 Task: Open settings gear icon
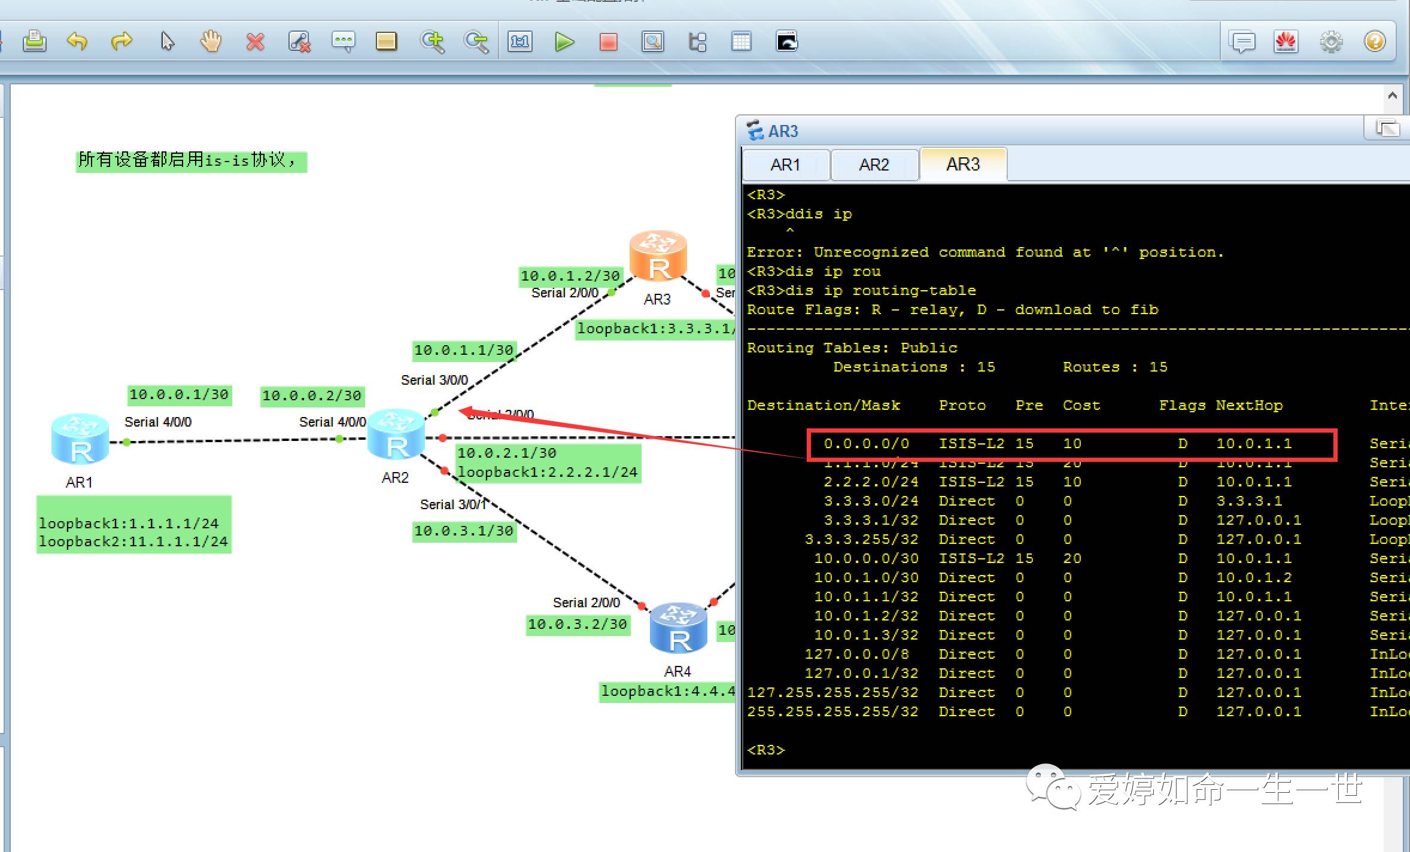[1331, 41]
